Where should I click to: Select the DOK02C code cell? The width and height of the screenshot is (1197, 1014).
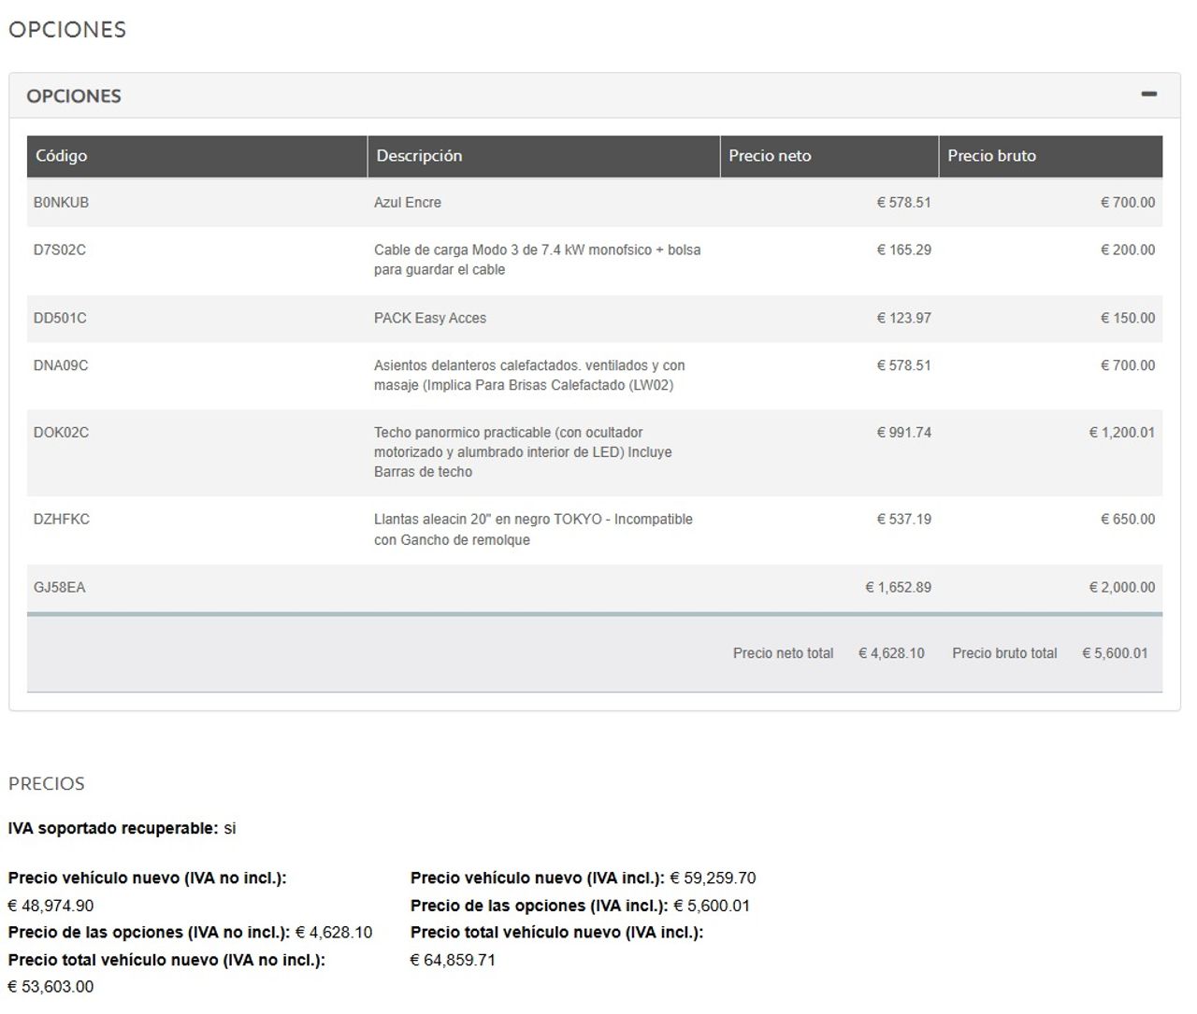coord(62,434)
